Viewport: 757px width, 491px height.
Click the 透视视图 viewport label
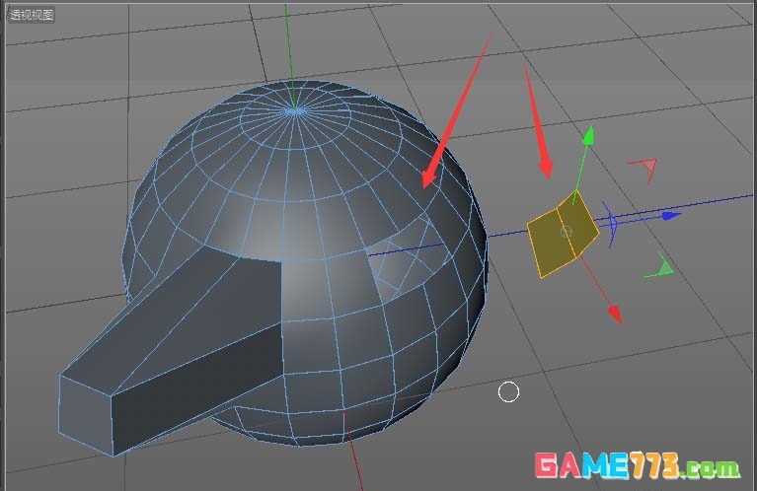click(32, 15)
